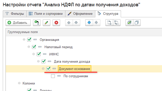The width and height of the screenshot is (162, 91).
Task: Click the field icon beside Налоговый период
Action: [x=40, y=47]
